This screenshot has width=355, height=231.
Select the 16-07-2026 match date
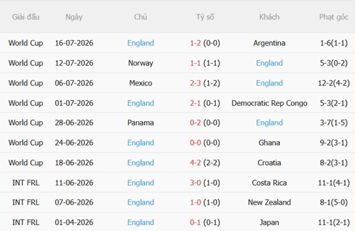pyautogui.click(x=74, y=43)
